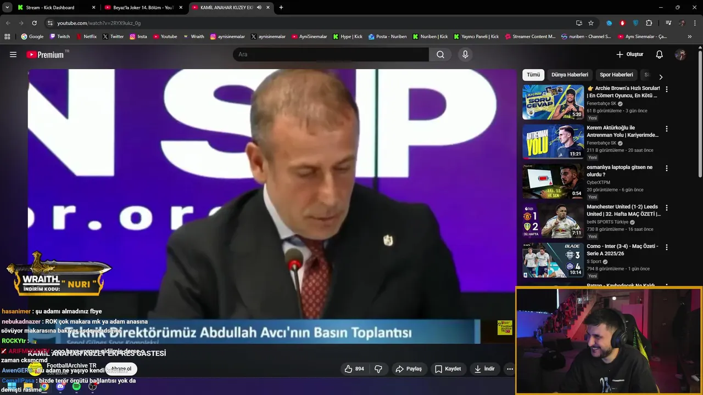Open the notifications bell
The width and height of the screenshot is (703, 395).
(x=660, y=54)
